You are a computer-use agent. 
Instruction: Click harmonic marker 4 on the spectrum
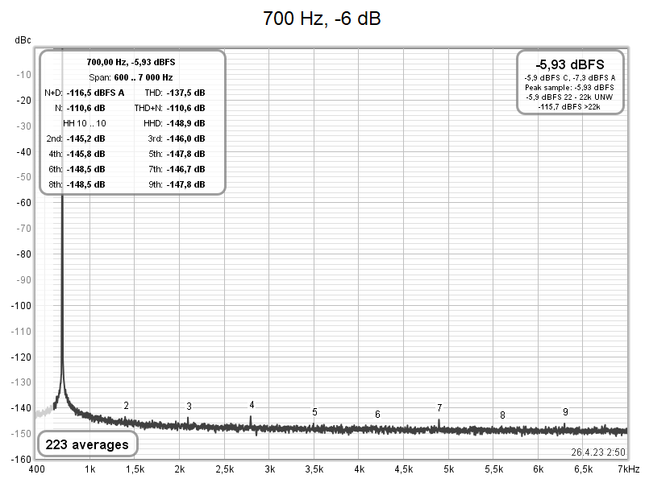252,405
